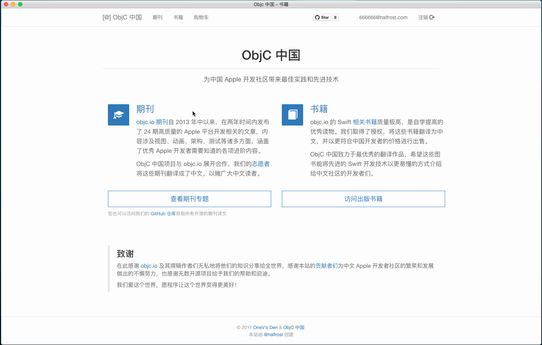
Task: Click the main heading ObjC 中国
Action: pyautogui.click(x=271, y=55)
